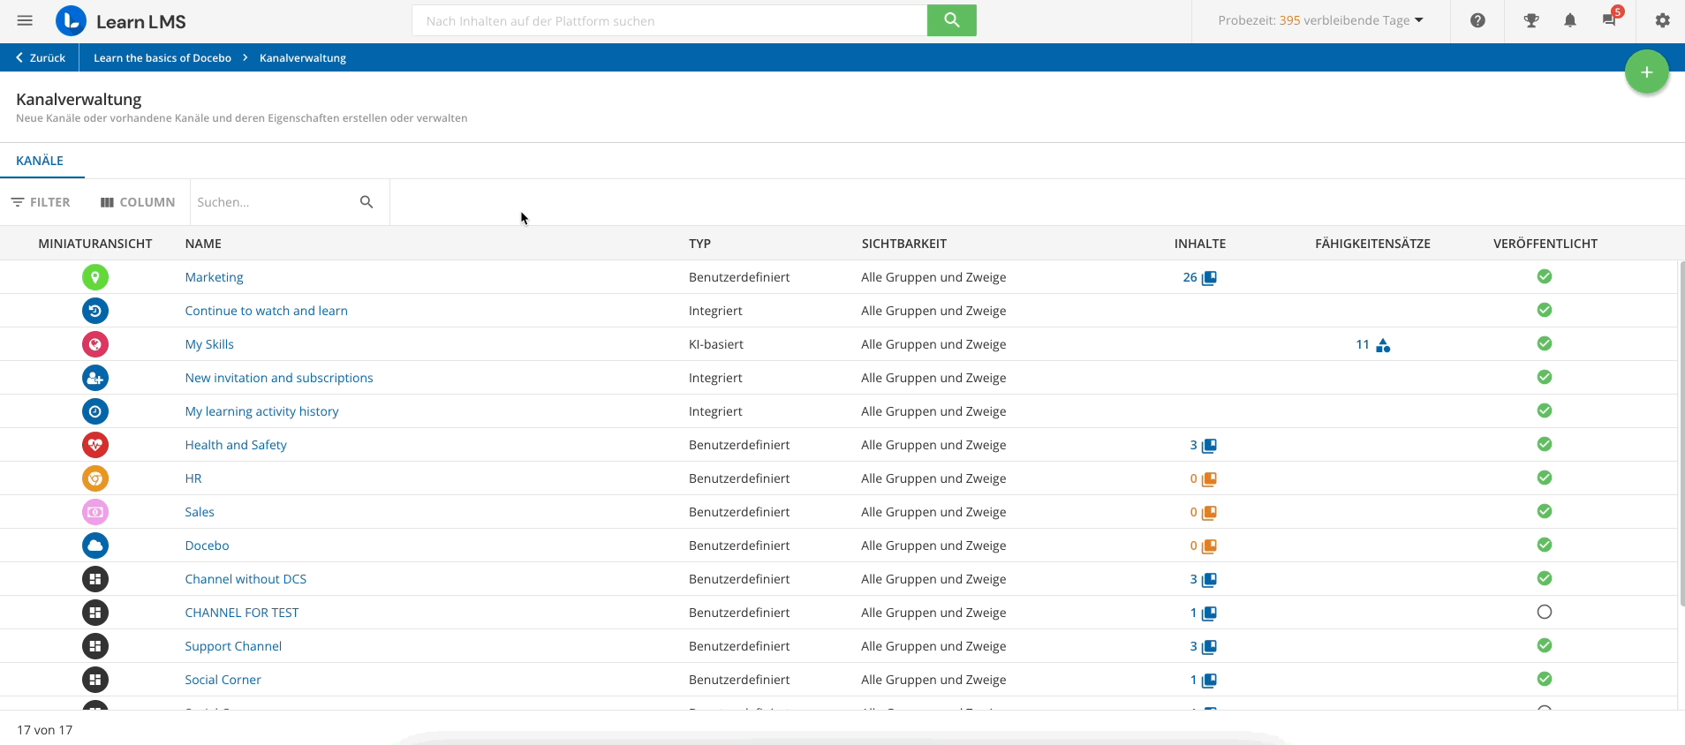The height and width of the screenshot is (745, 1685).
Task: Toggle published status for Support Channel
Action: (1545, 645)
